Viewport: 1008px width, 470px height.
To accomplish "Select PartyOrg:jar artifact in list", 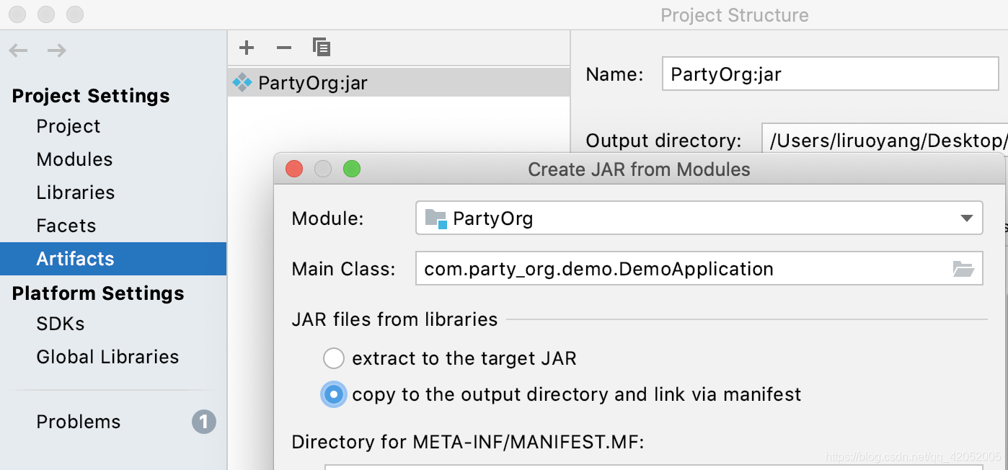I will point(399,83).
